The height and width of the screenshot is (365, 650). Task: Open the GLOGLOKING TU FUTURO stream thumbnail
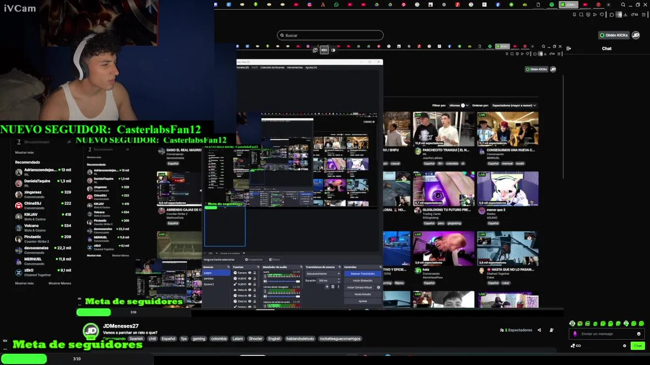(444, 189)
